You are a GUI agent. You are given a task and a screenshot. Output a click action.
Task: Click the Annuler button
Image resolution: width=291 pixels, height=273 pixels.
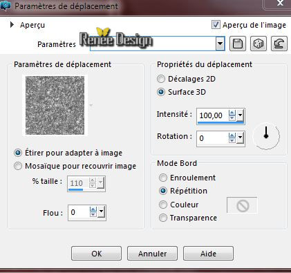(x=152, y=254)
